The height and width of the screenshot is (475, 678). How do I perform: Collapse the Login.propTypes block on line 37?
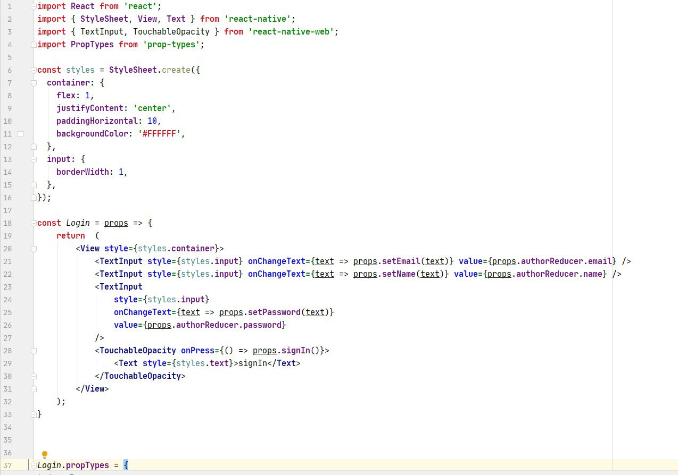(x=34, y=465)
